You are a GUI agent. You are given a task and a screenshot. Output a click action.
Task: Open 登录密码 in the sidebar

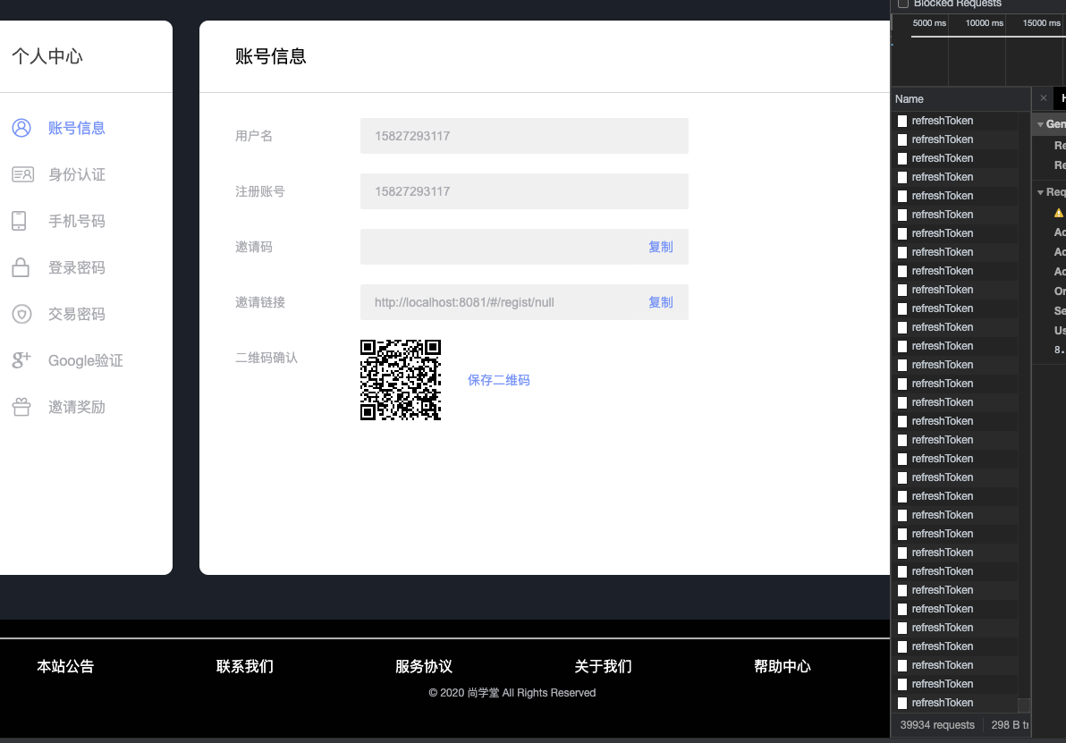pyautogui.click(x=76, y=268)
